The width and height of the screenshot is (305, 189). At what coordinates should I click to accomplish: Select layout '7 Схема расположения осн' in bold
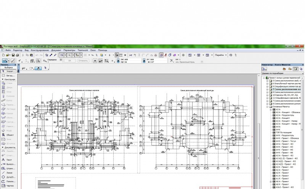click(x=286, y=90)
